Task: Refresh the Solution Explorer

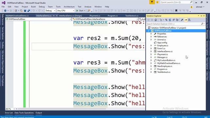Action: [x=170, y=20]
